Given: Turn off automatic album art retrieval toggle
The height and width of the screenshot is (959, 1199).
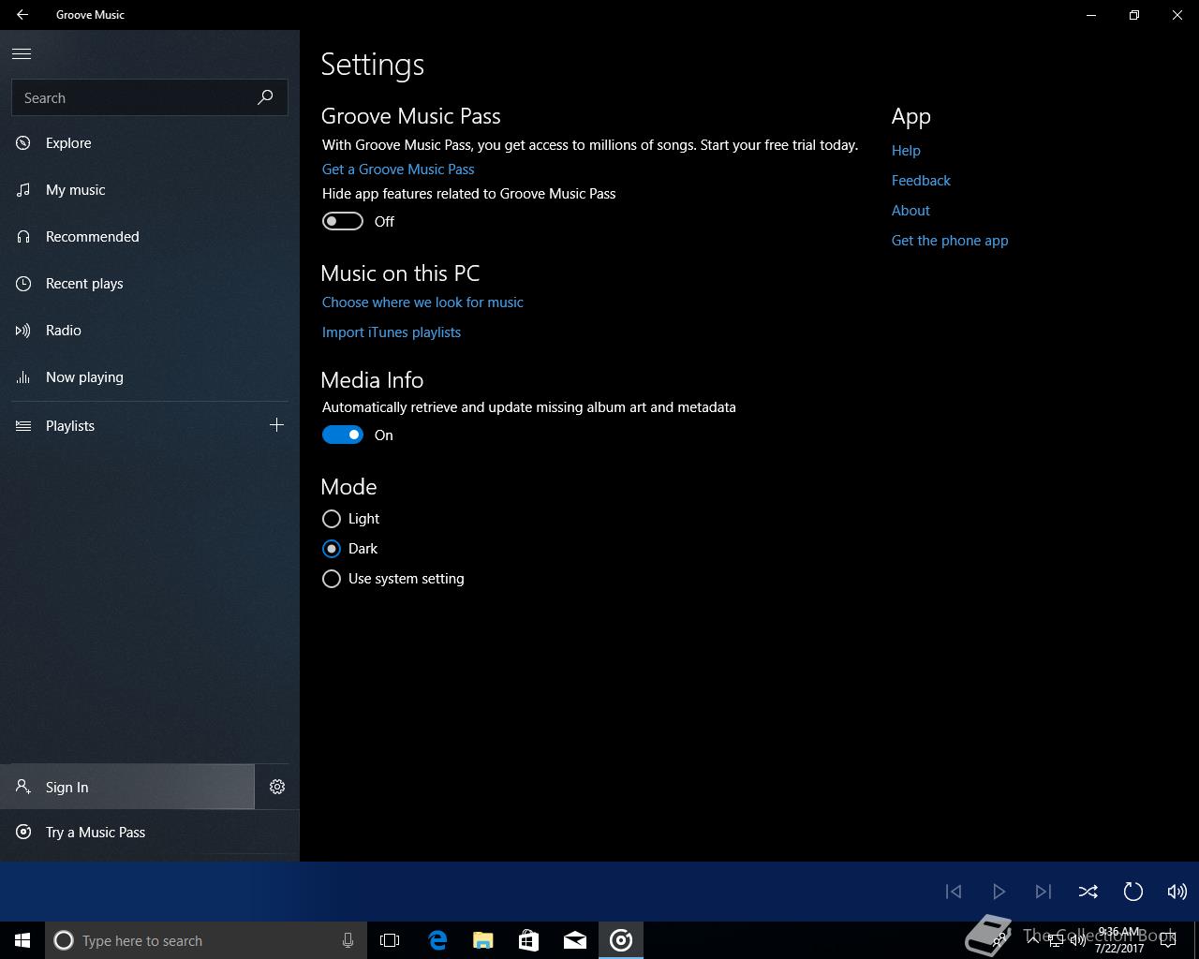Looking at the screenshot, I should tap(343, 435).
